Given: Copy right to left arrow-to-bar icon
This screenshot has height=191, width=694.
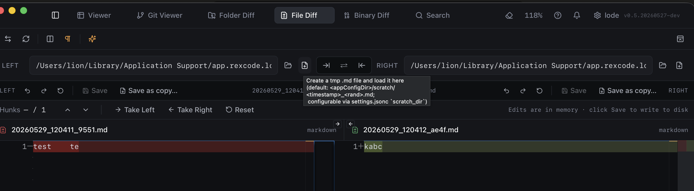Looking at the screenshot, I should point(362,65).
